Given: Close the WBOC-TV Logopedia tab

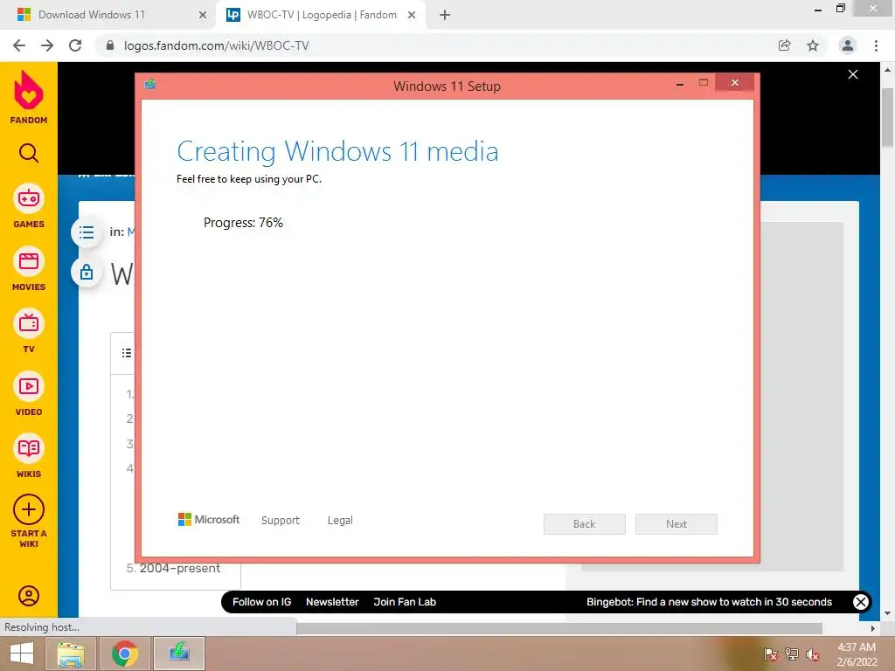Looking at the screenshot, I should point(412,16).
